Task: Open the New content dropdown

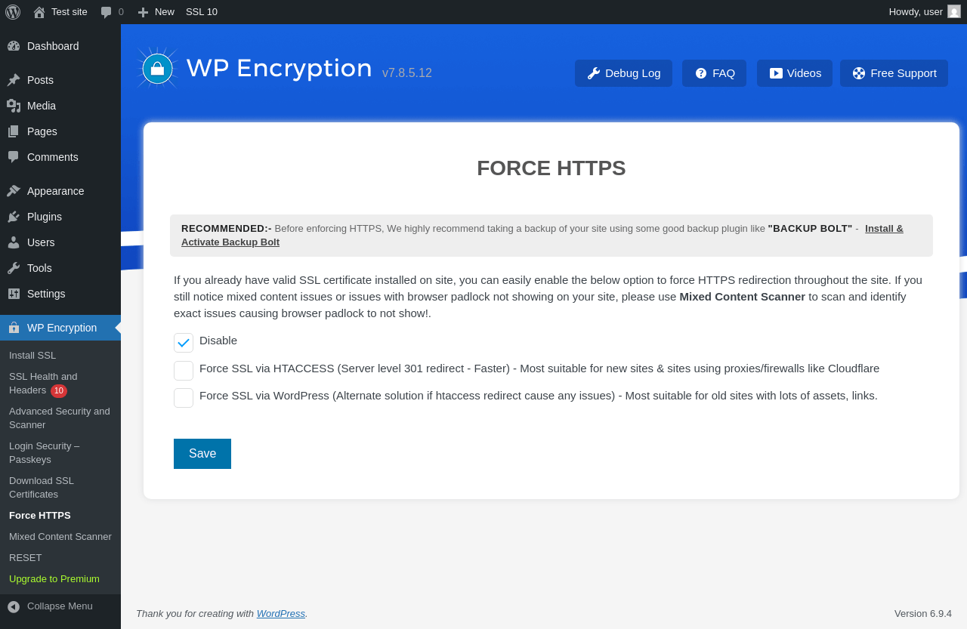Action: pyautogui.click(x=156, y=12)
